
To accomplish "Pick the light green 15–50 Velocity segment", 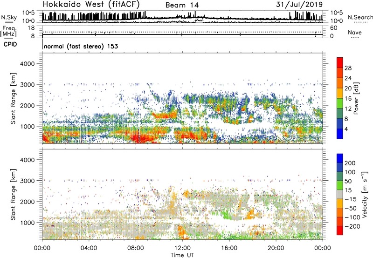I will [340, 185].
